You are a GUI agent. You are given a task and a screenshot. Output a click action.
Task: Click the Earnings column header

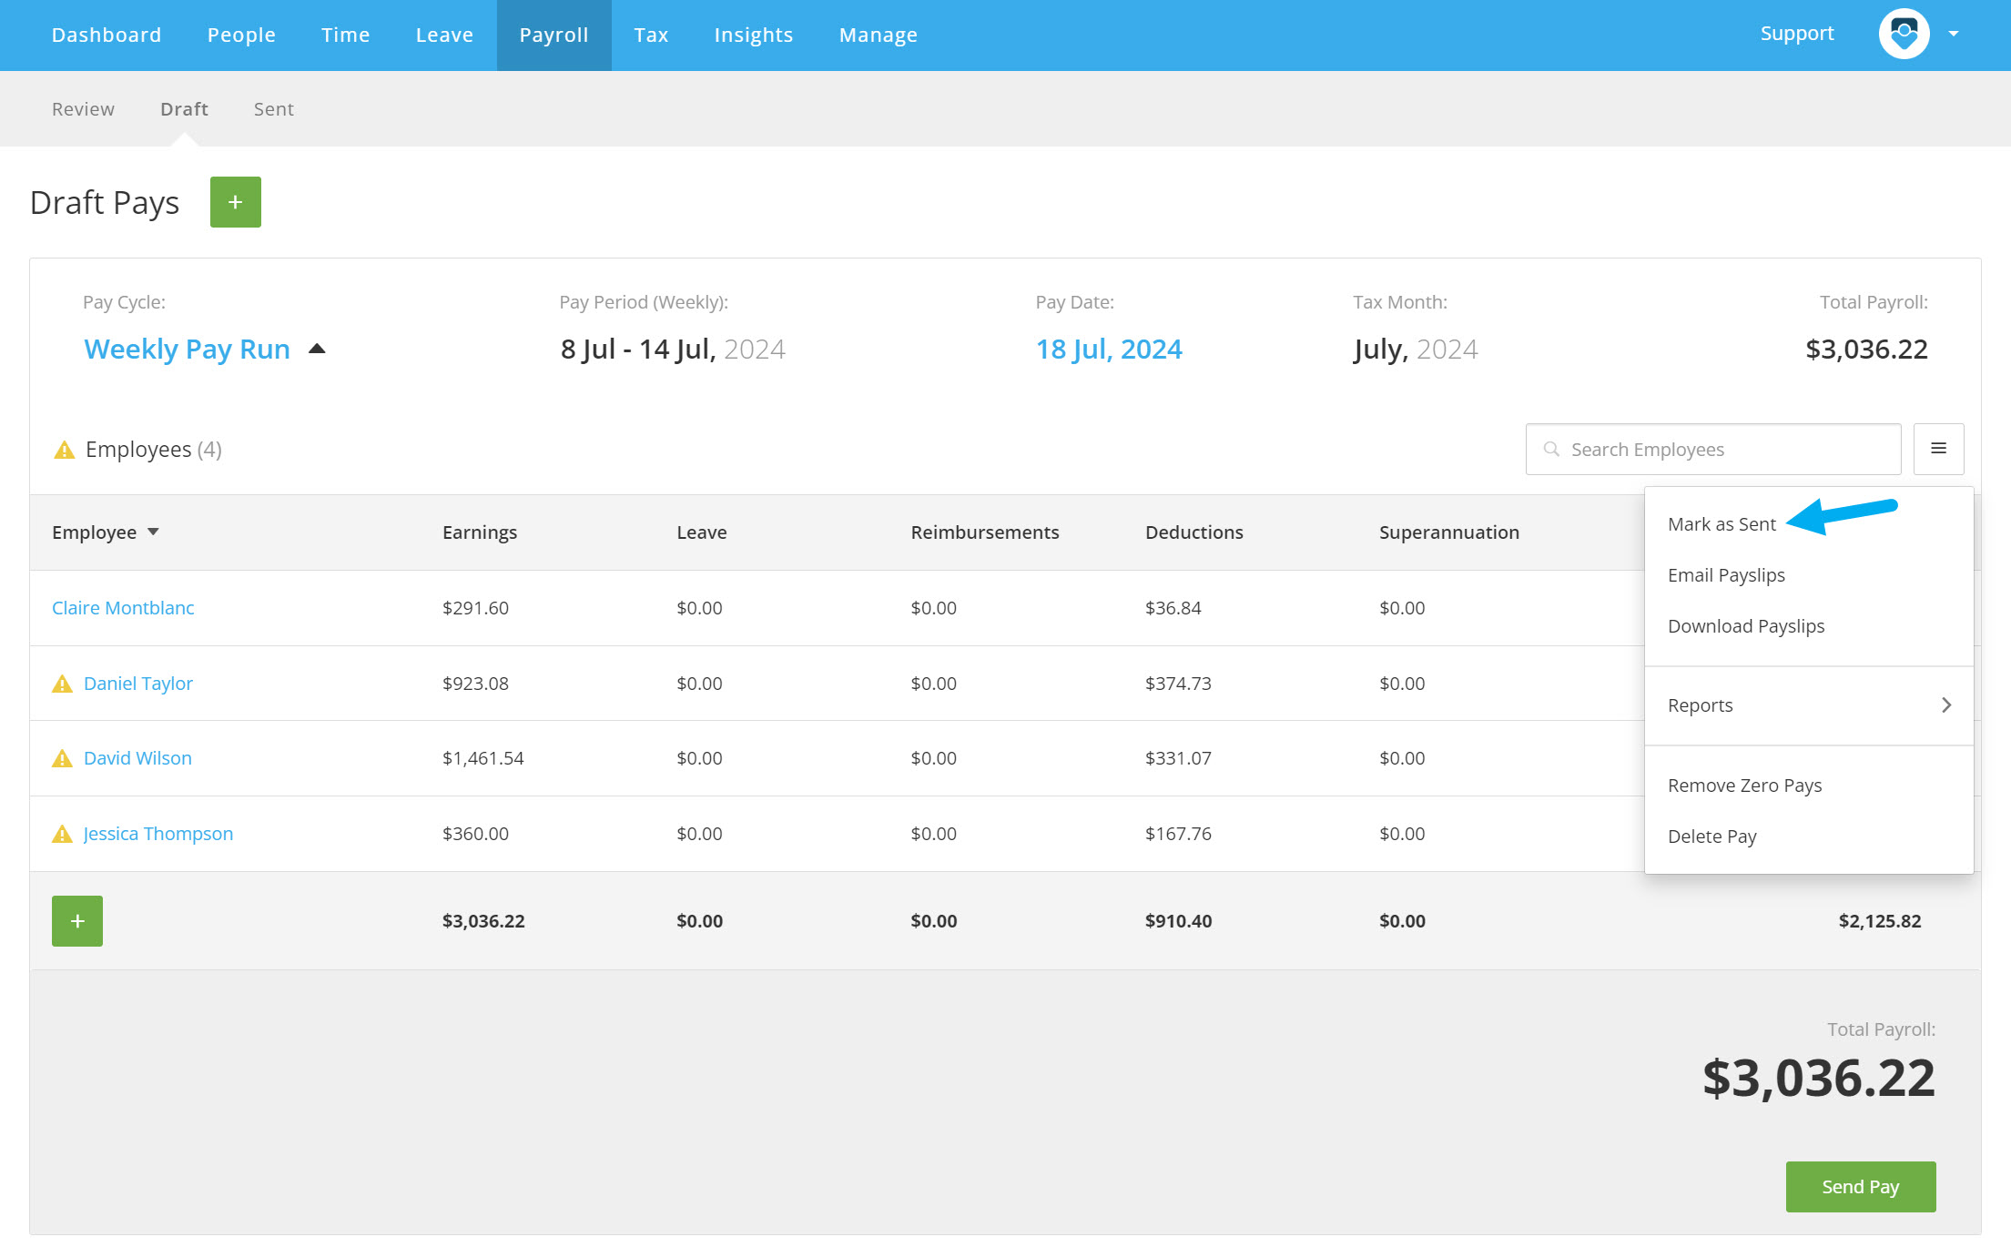[x=480, y=532]
